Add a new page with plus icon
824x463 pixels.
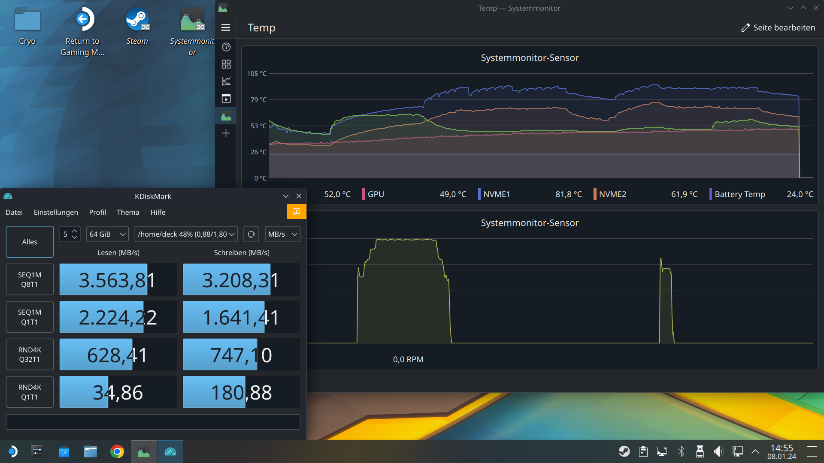[x=226, y=133]
